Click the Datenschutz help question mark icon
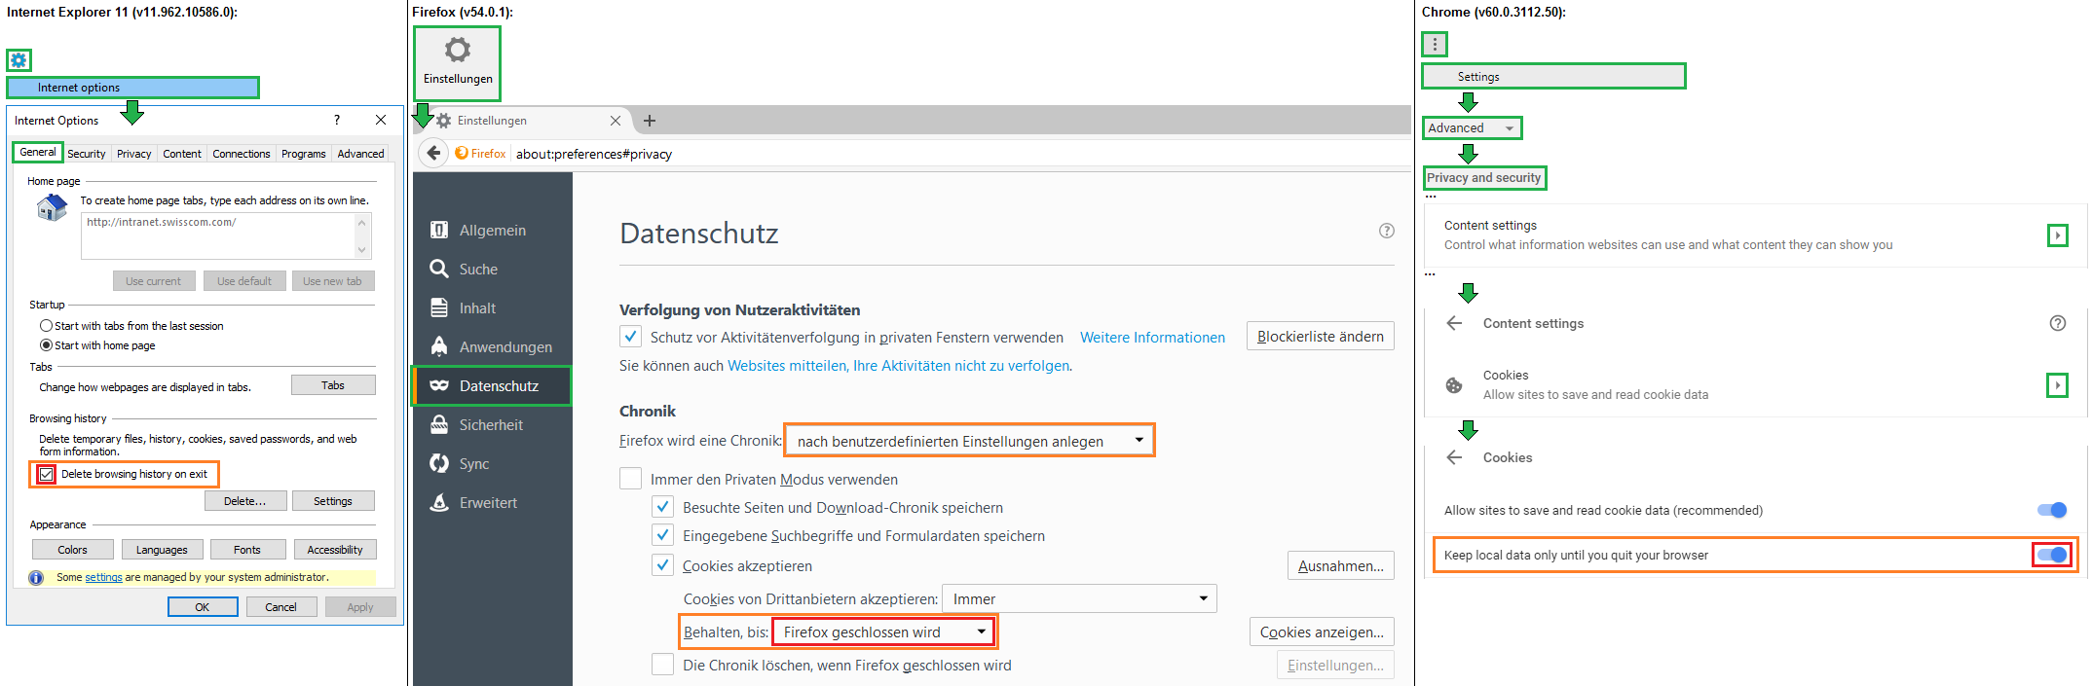This screenshot has height=686, width=2092. [1386, 231]
